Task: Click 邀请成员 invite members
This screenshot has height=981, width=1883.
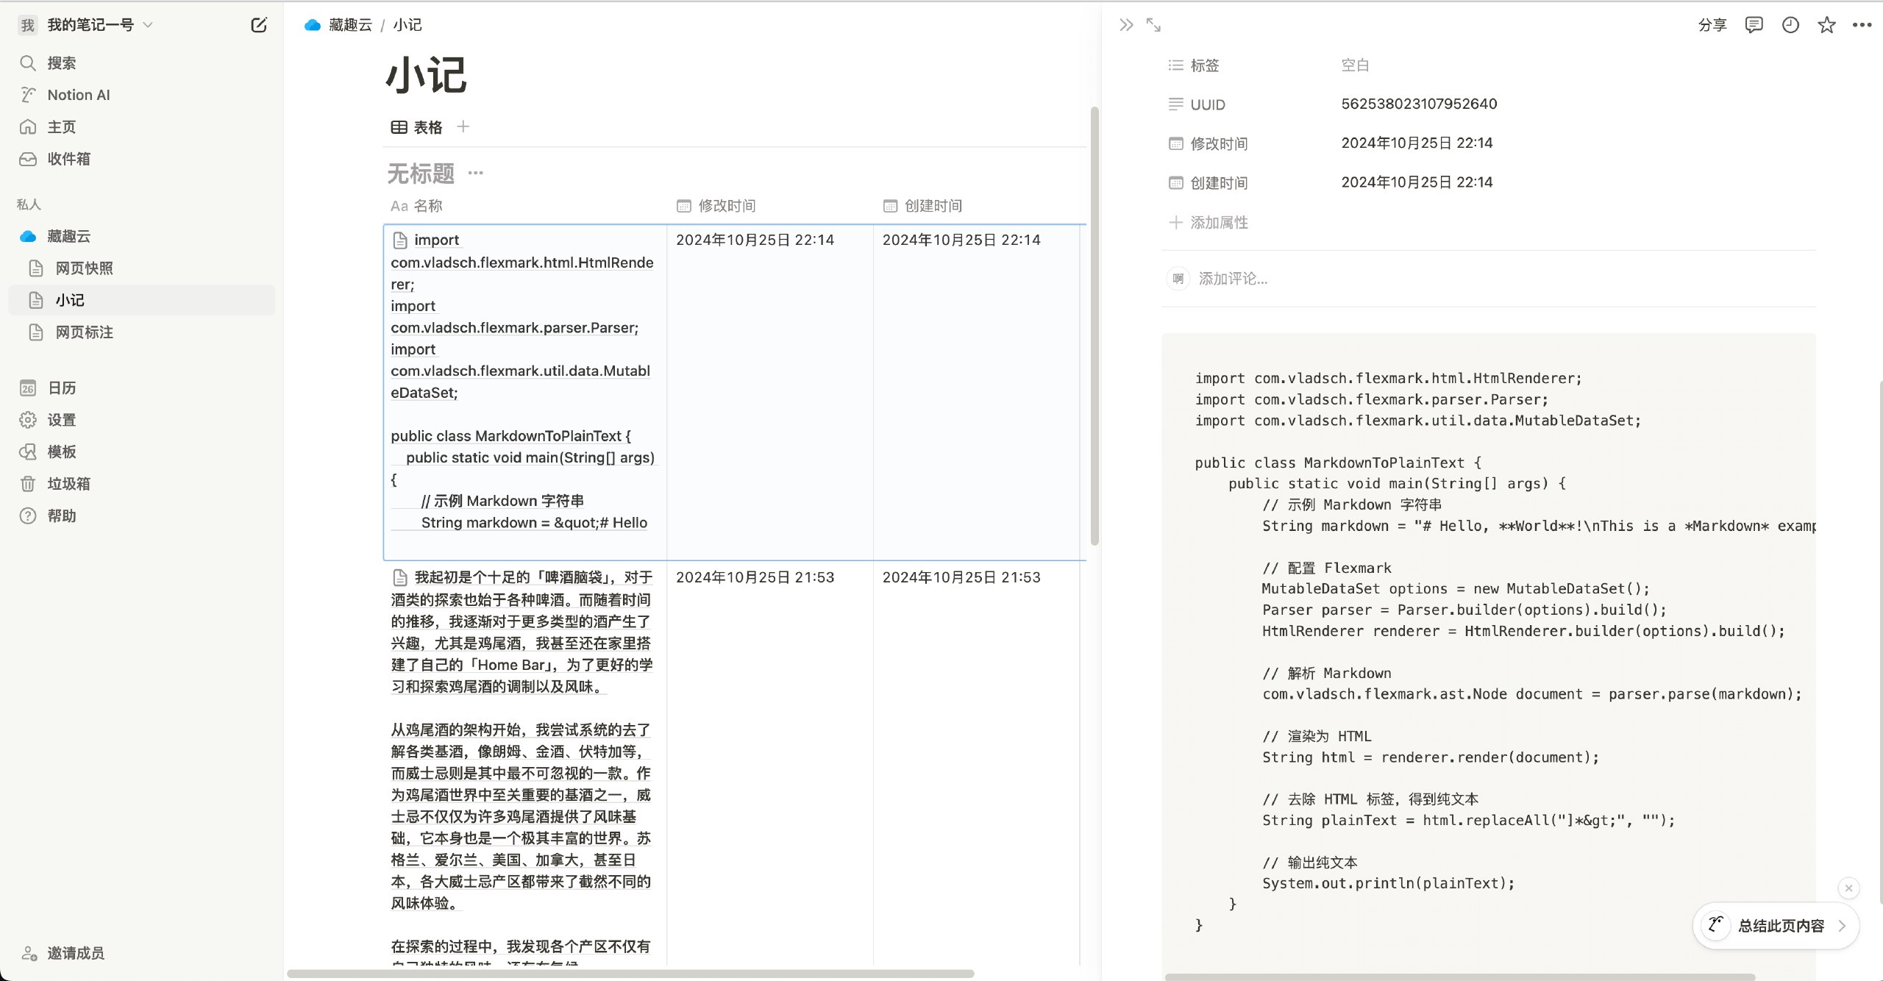Action: (x=63, y=953)
